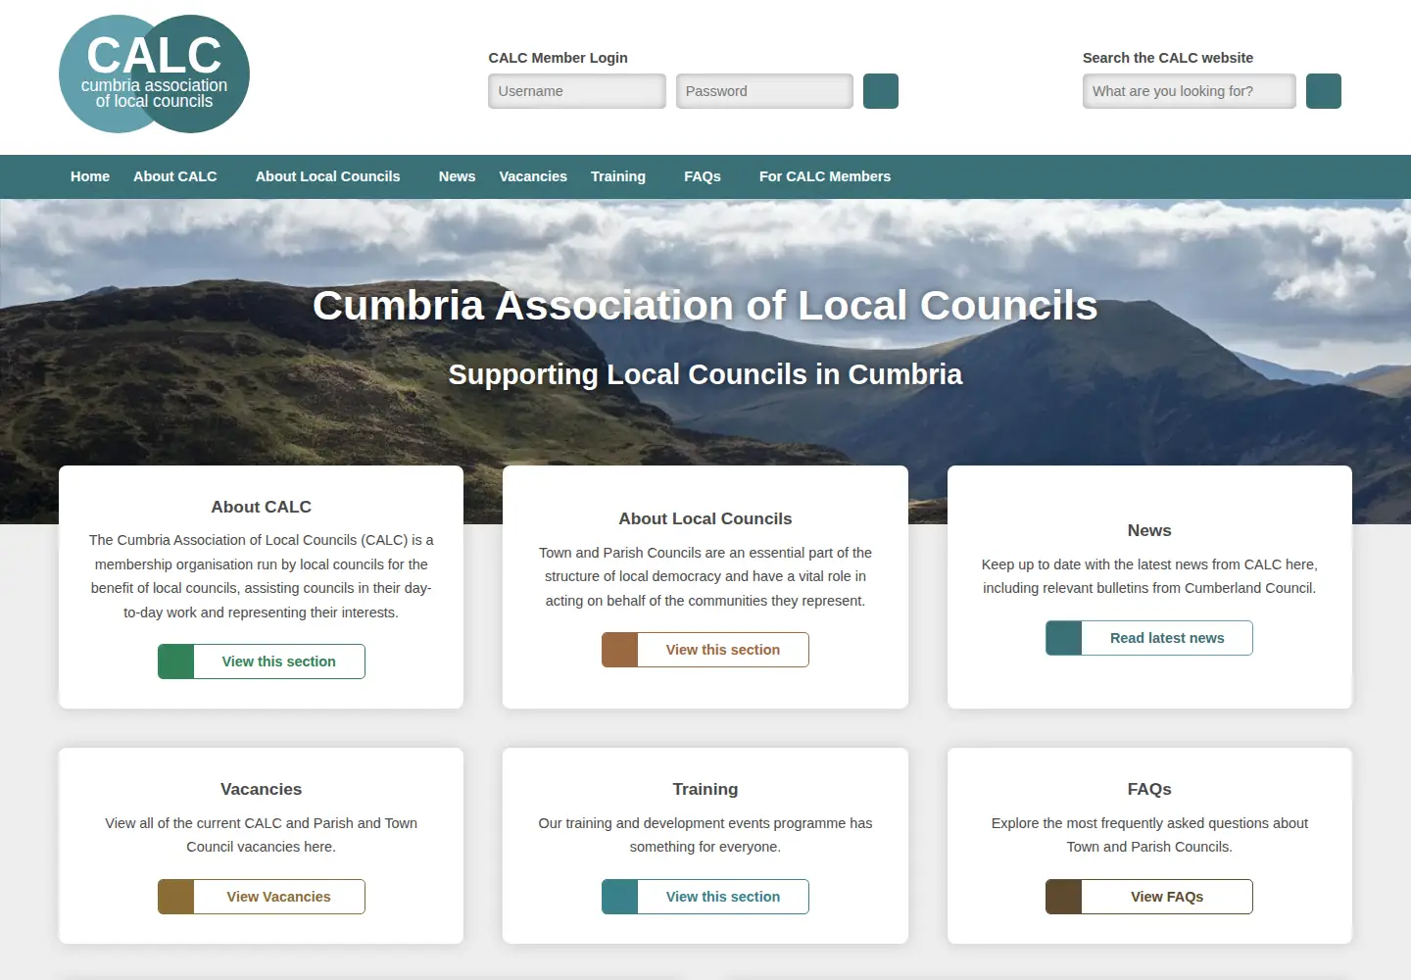Open About CALC in the navigation bar
Viewport: 1411px width, 980px height.
click(x=175, y=176)
